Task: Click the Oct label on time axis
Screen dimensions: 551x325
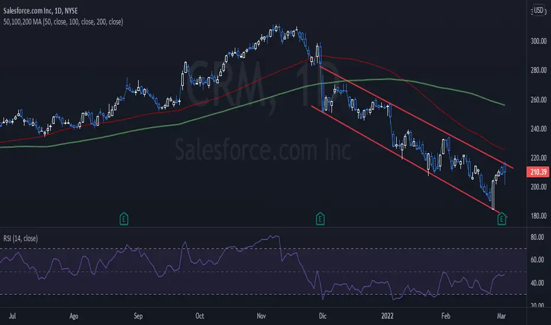Action: (200, 316)
